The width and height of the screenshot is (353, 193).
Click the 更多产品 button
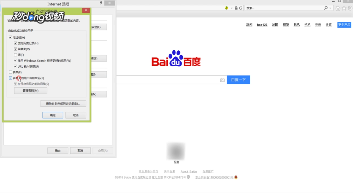point(344,25)
